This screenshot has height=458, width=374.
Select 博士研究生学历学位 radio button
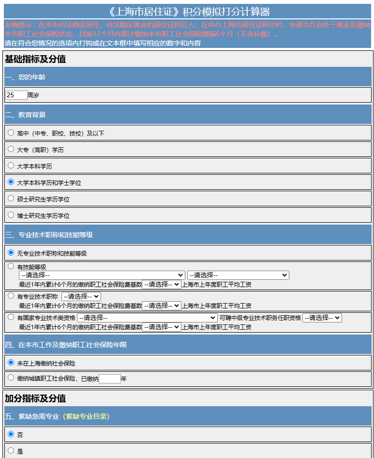[11, 214]
